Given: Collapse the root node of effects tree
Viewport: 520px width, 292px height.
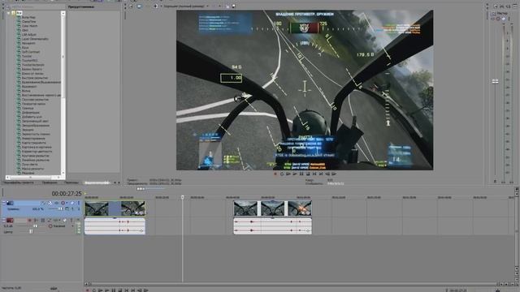Looking at the screenshot, I should [9, 13].
